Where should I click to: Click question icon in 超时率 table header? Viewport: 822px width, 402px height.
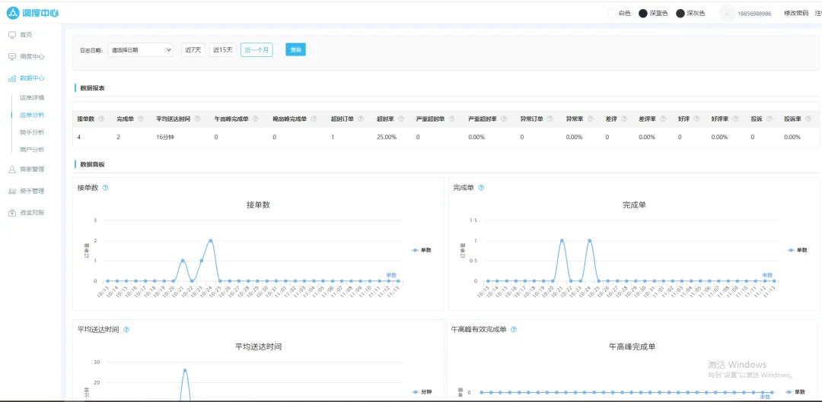click(400, 119)
